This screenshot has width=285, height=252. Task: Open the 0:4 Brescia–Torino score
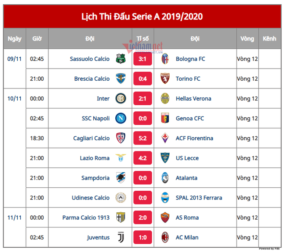click(x=142, y=79)
